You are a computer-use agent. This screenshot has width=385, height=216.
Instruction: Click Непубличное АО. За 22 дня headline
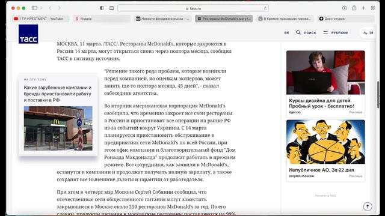click(x=321, y=170)
